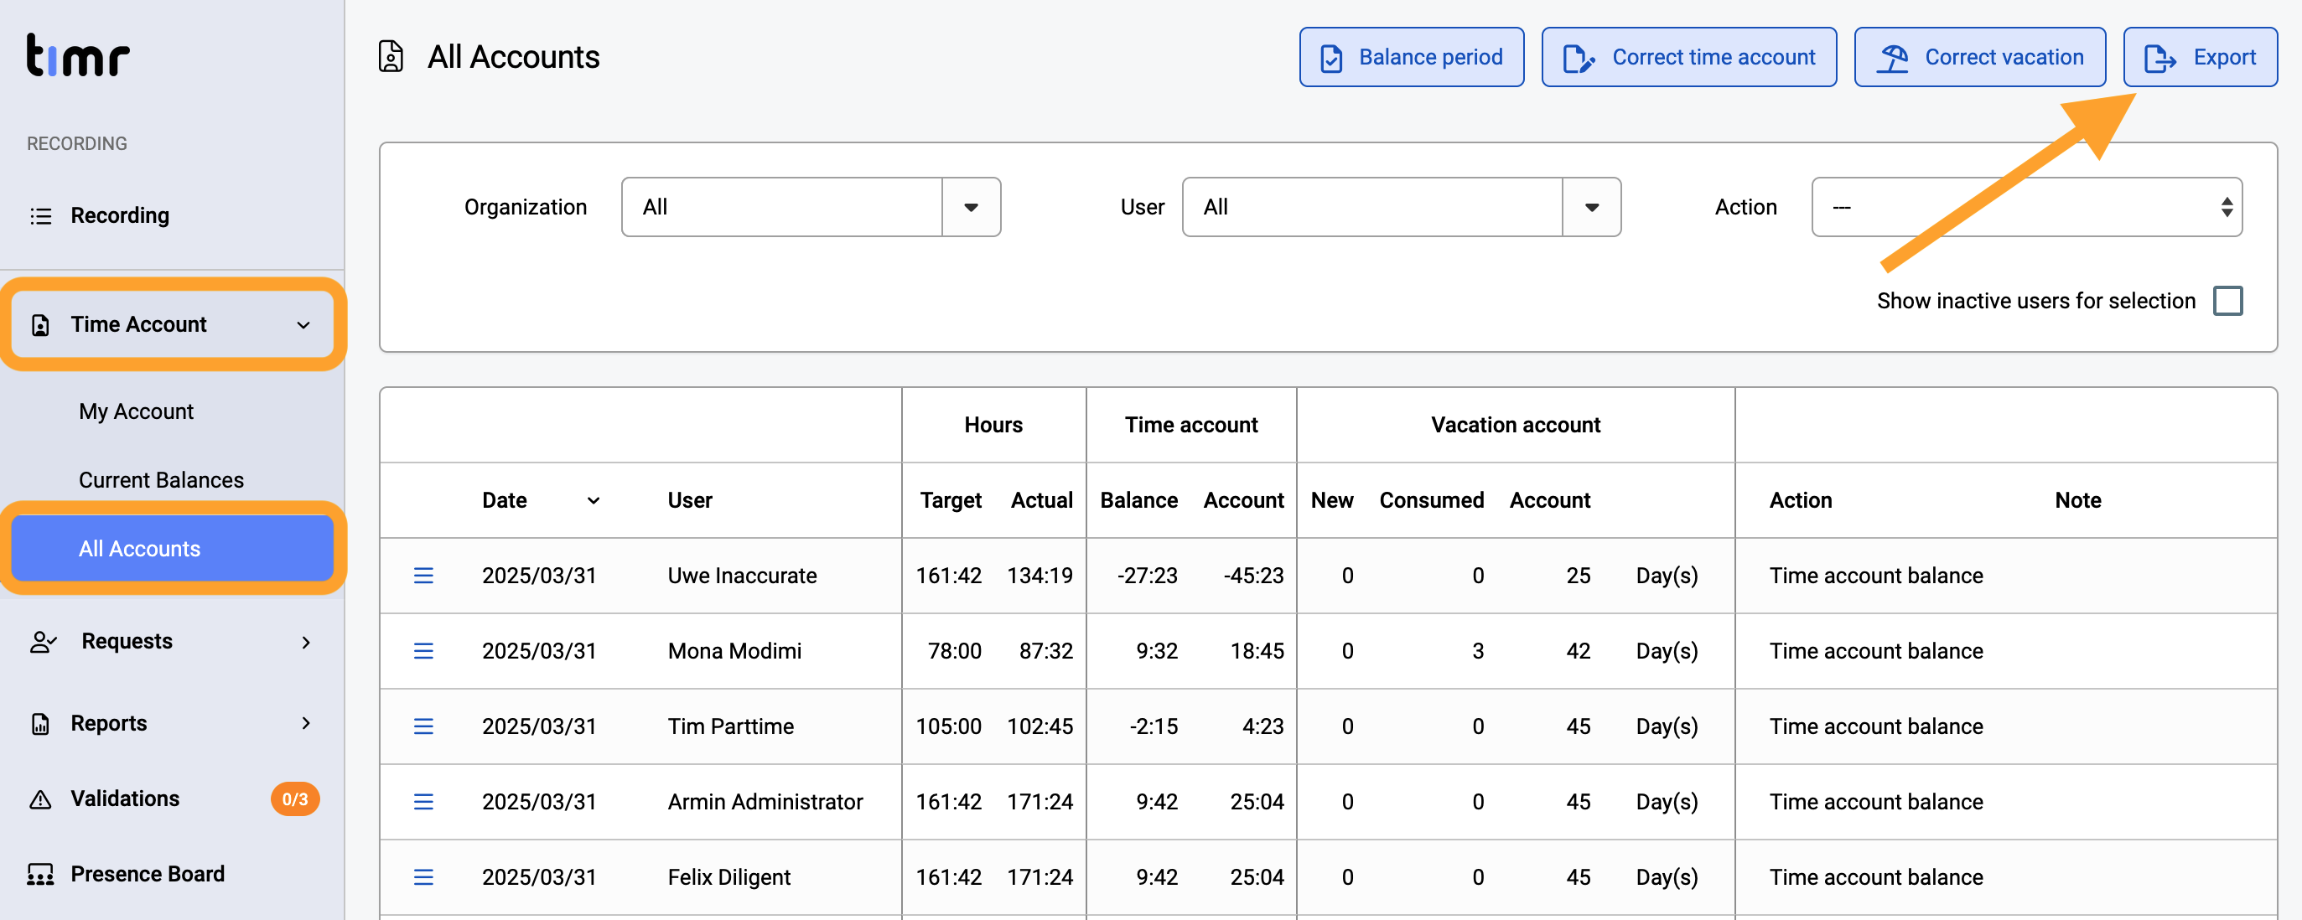The height and width of the screenshot is (920, 2302).
Task: Click the Balance column header
Action: coord(1138,501)
